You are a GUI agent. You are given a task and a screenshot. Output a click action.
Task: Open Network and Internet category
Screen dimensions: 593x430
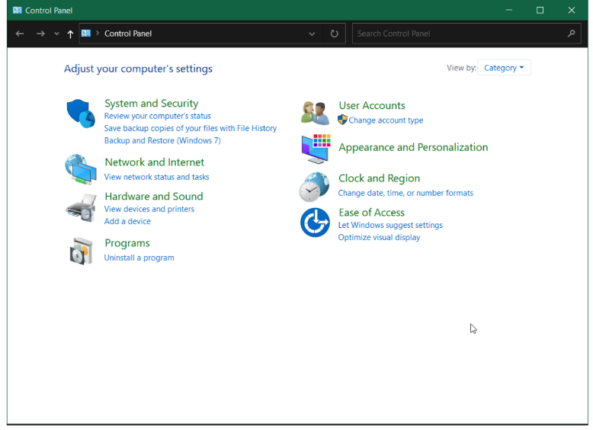click(154, 162)
